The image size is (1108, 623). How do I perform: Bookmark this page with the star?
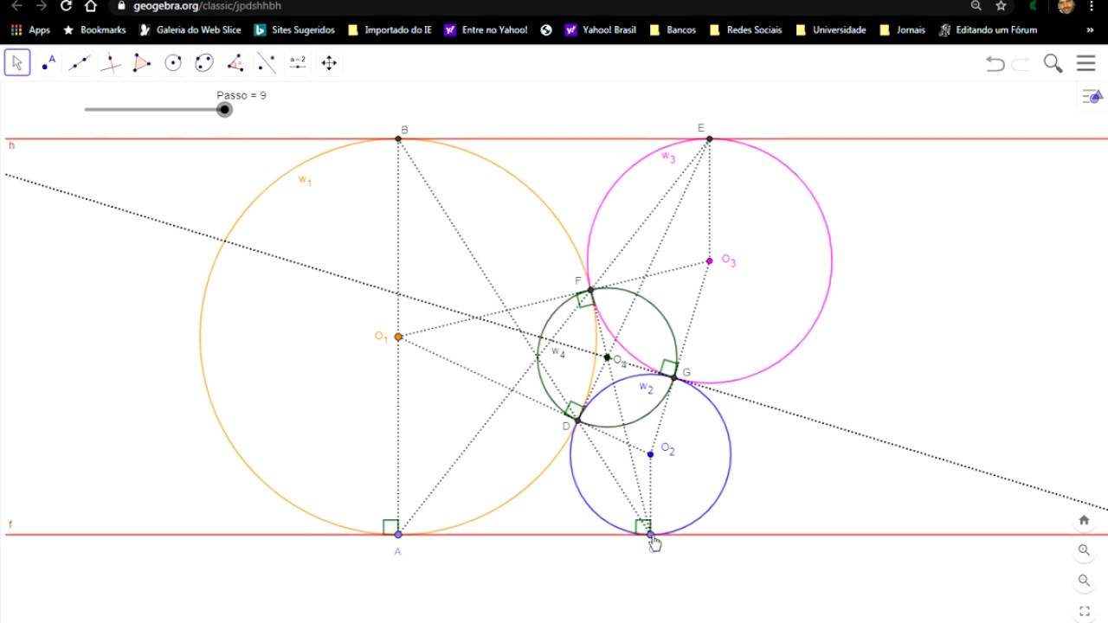[x=1002, y=6]
